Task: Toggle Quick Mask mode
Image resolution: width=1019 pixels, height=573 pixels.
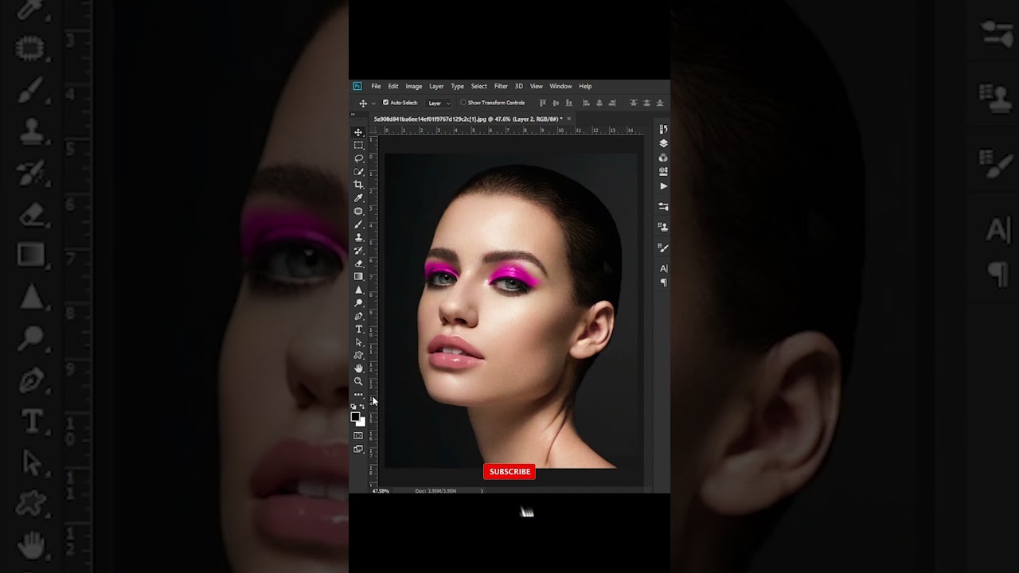Action: [x=358, y=435]
